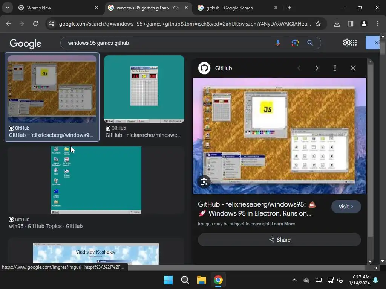Open the nickarocho minesweeper image result

coord(144,89)
